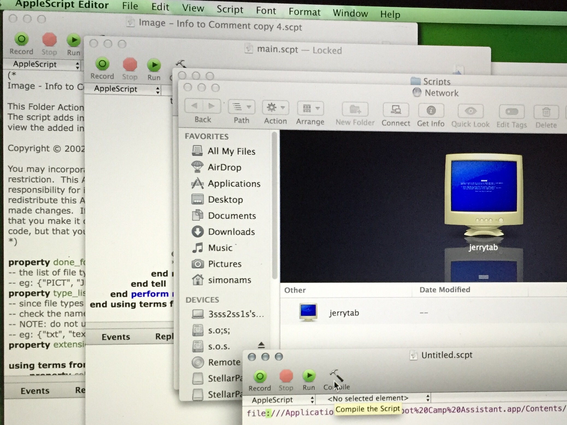Select the jerrytab row in the list
Viewport: 567px width, 425px height.
pos(424,312)
